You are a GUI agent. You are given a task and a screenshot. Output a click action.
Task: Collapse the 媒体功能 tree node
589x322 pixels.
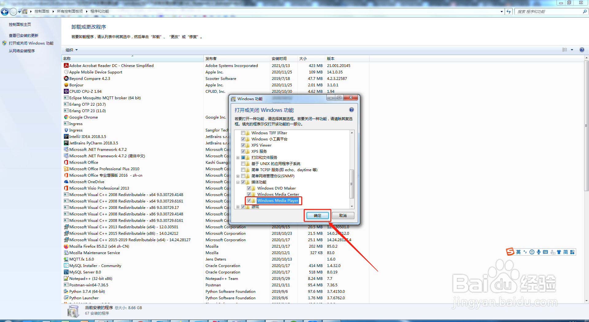[238, 182]
